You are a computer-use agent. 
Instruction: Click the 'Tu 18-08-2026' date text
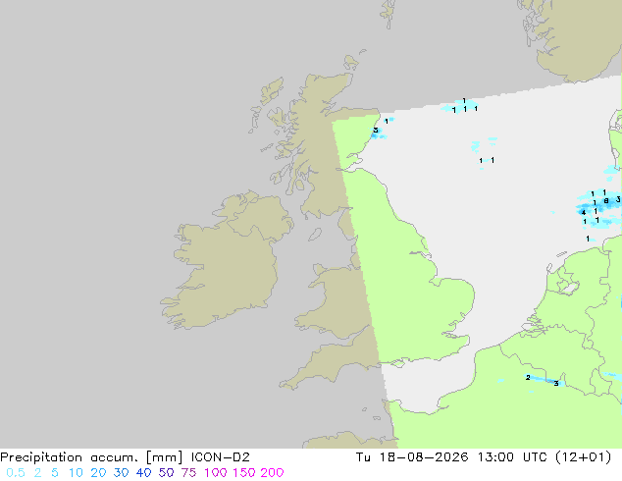coord(412,457)
